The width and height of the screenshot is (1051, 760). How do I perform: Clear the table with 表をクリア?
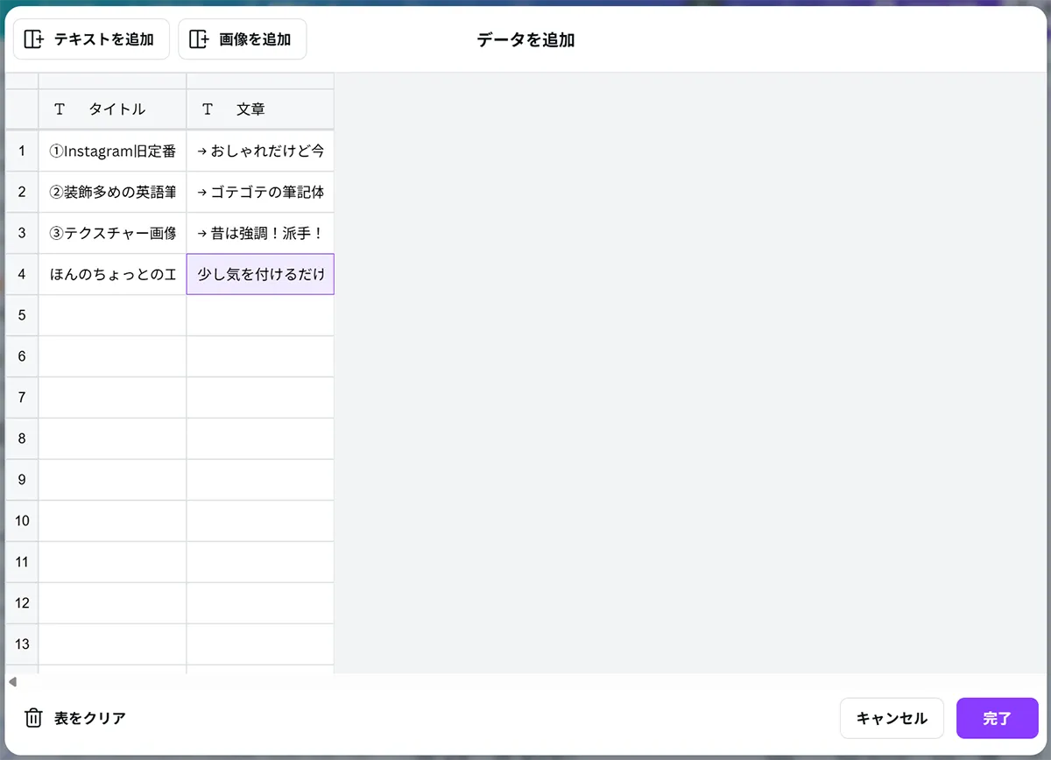pyautogui.click(x=75, y=718)
